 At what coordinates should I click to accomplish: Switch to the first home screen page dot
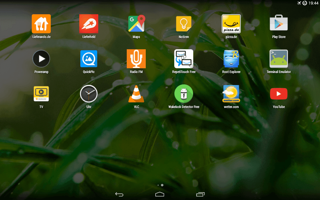pos(158,185)
